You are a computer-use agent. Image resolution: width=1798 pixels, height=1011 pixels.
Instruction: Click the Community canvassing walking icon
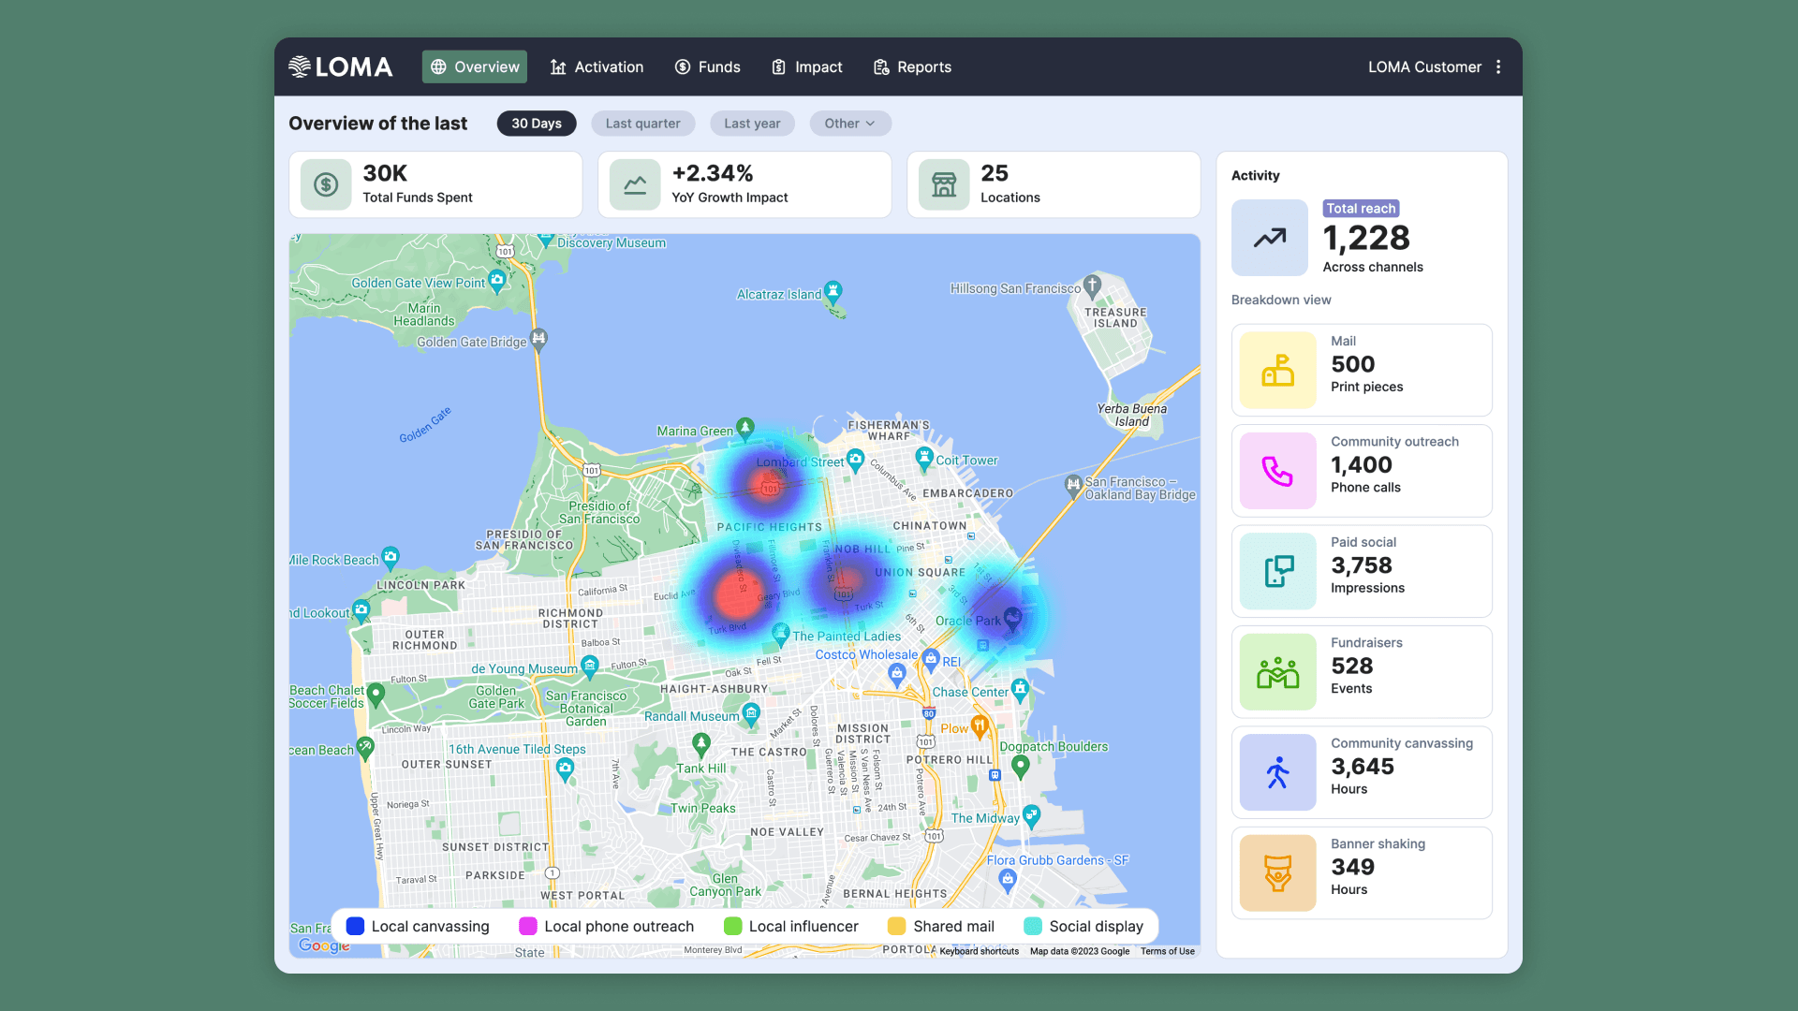point(1277,772)
